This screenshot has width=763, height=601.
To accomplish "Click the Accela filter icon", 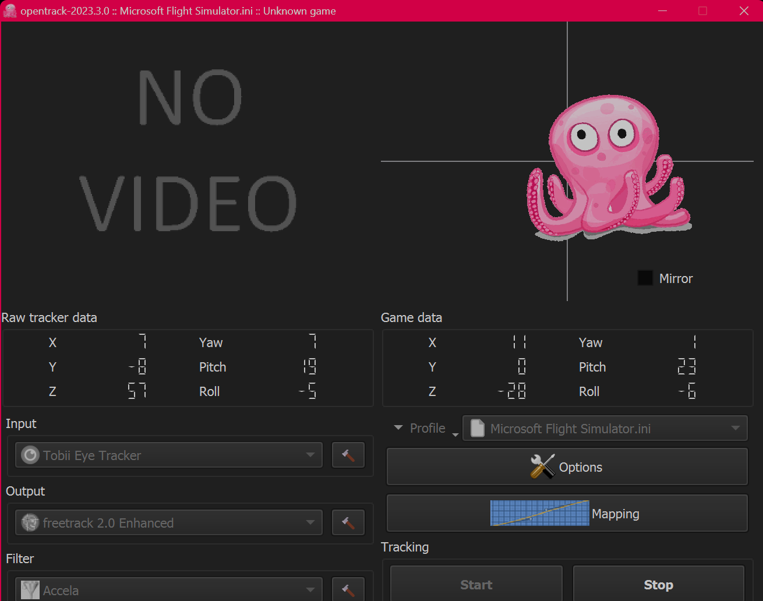I will (x=30, y=590).
